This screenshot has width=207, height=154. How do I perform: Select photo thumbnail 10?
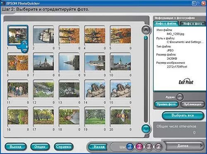pos(120,63)
